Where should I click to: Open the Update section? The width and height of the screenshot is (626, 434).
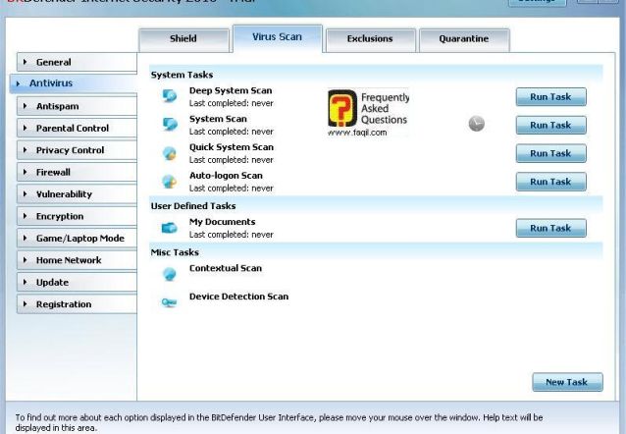click(x=77, y=282)
